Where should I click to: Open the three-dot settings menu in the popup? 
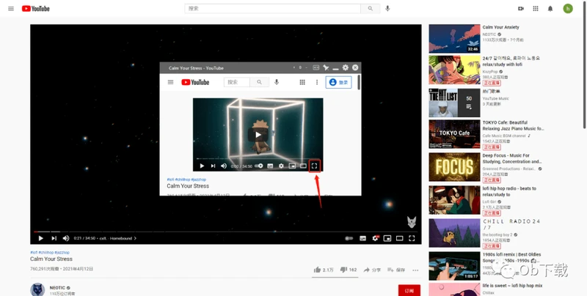317,82
